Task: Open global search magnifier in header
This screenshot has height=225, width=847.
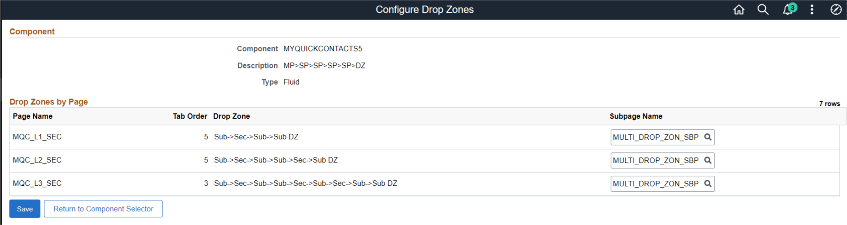Action: click(763, 10)
